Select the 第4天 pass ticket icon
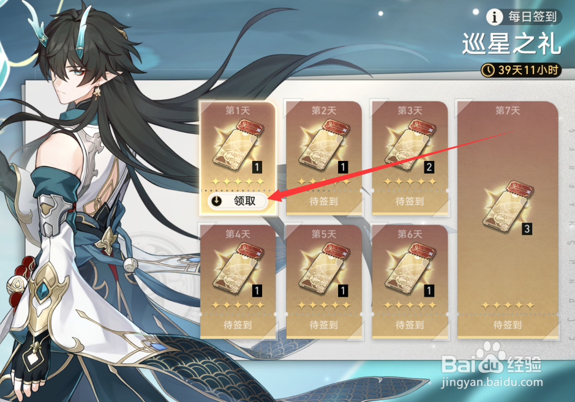 click(238, 270)
